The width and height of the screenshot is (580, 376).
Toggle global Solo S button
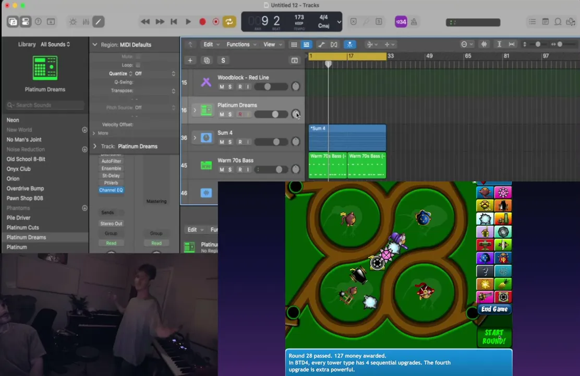tap(223, 61)
